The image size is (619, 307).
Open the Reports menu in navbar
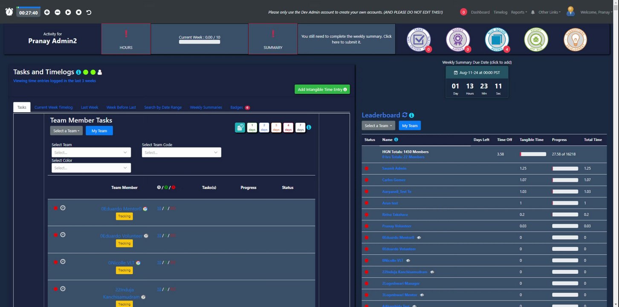pos(519,12)
